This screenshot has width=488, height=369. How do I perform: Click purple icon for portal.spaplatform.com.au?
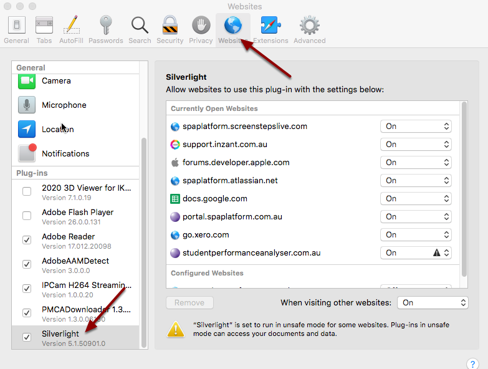click(175, 217)
